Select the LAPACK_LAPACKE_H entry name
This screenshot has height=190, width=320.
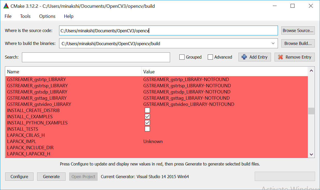pyautogui.click(x=29, y=154)
